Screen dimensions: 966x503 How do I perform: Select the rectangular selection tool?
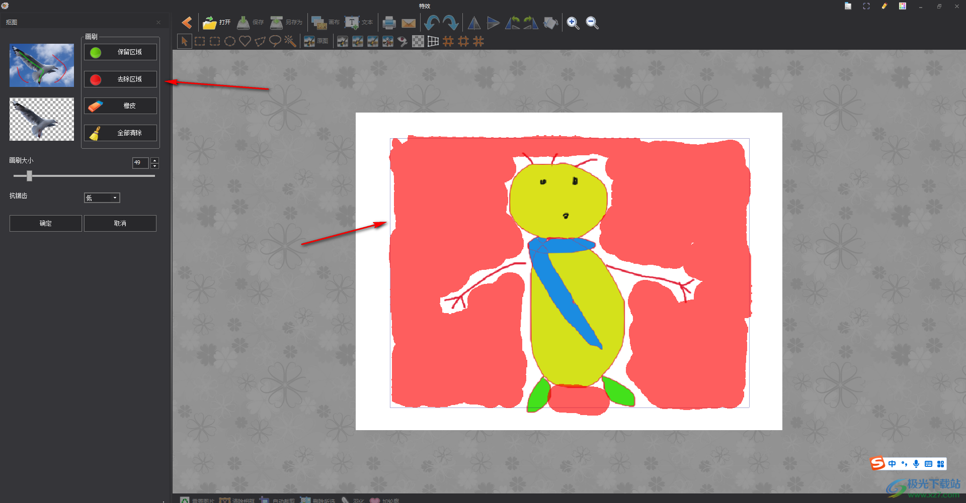tap(200, 41)
